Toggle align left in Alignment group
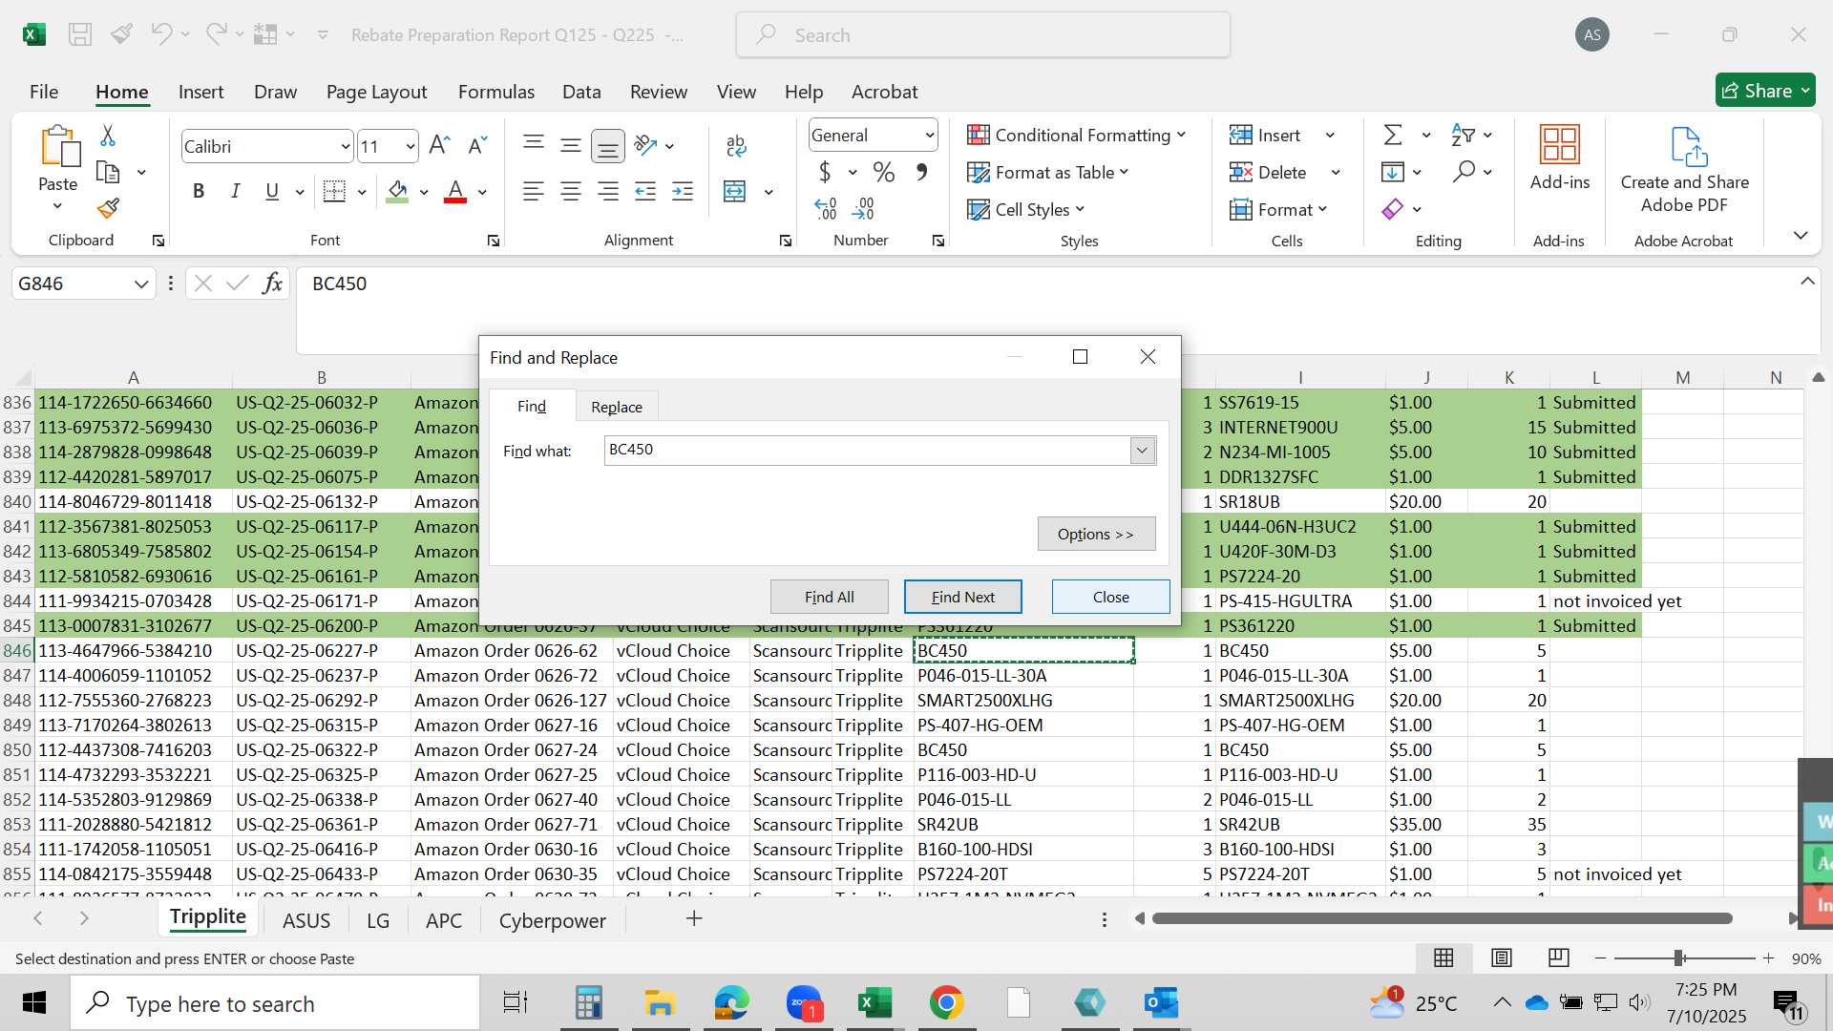Screen dimensions: 1833x1031 point(534,192)
